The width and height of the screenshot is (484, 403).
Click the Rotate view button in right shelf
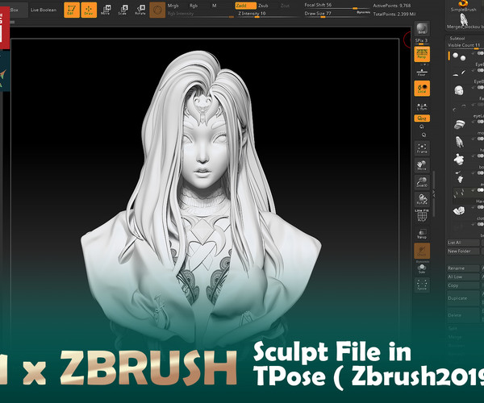click(x=422, y=199)
